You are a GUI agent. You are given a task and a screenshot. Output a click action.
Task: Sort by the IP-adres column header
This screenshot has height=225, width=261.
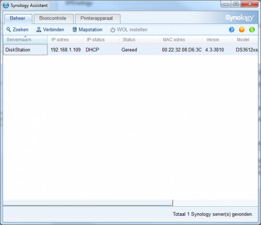point(65,40)
